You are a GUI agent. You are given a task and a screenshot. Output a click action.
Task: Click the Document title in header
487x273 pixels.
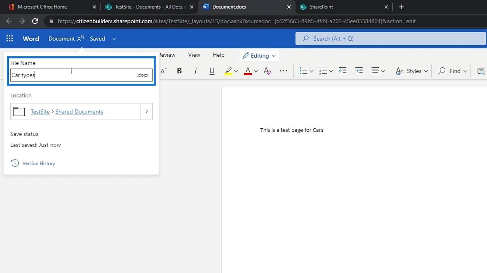tap(61, 39)
